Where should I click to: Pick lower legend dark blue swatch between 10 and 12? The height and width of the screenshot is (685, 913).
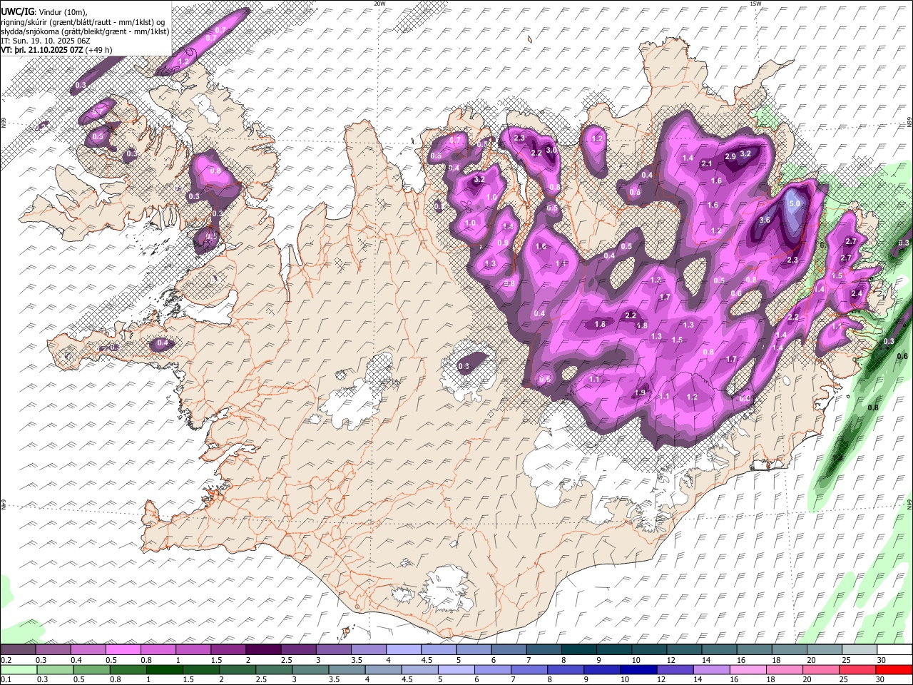pyautogui.click(x=639, y=670)
